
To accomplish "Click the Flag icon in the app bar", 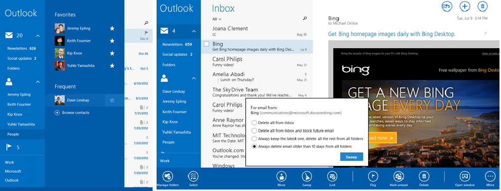I will click(x=373, y=176).
